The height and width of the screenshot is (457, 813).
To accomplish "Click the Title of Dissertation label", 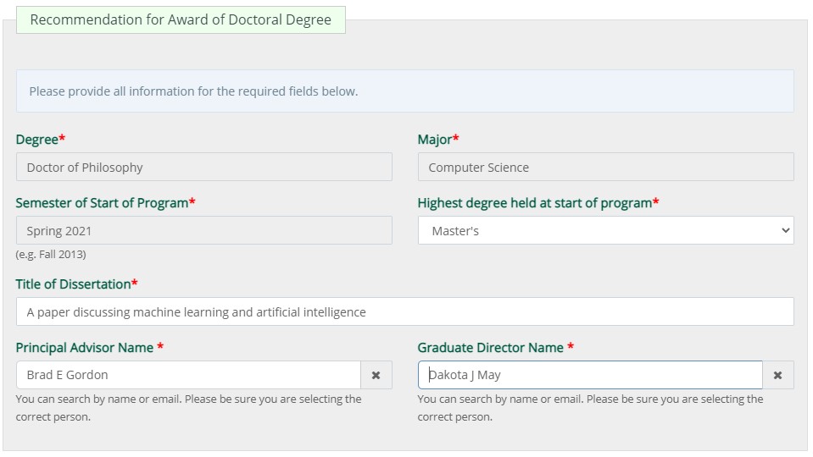I will click(73, 284).
